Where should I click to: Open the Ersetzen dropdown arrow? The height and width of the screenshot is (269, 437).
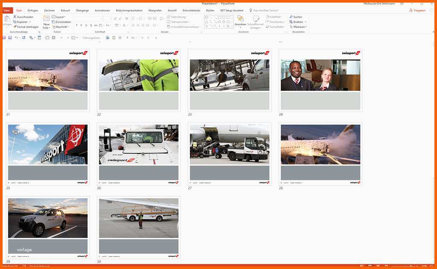click(306, 22)
